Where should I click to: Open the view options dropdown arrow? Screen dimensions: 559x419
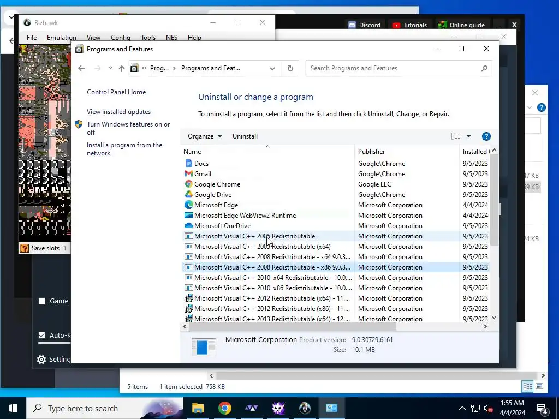[x=468, y=136]
